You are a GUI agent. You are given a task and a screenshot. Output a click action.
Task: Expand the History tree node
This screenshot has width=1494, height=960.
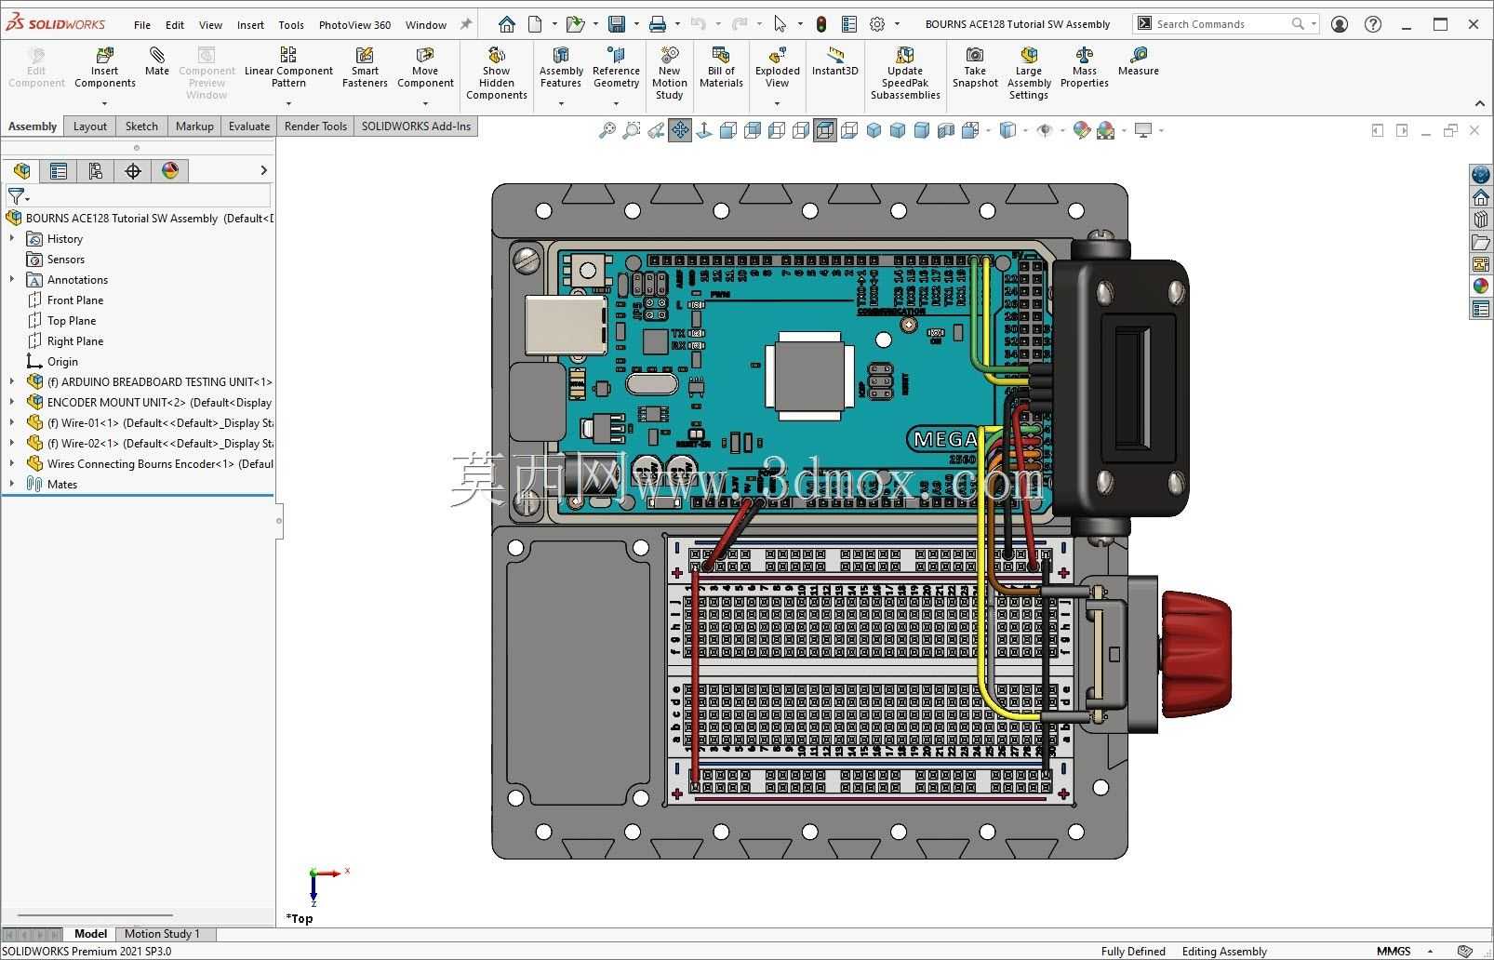tap(12, 239)
